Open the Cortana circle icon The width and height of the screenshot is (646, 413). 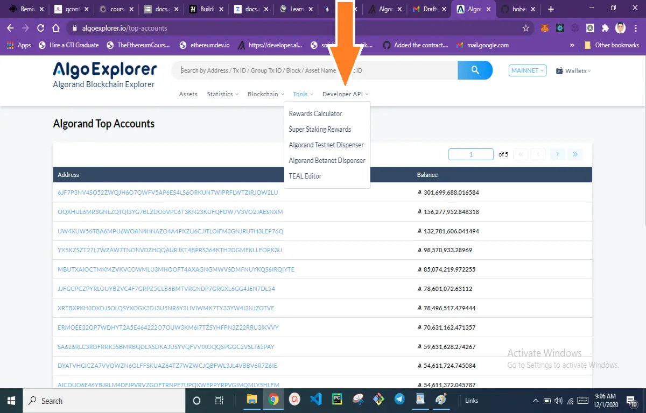196,401
